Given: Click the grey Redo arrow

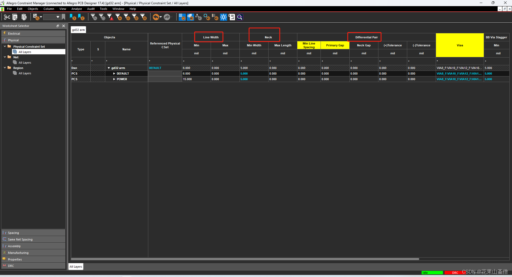Looking at the screenshot, I should pyautogui.click(x=167, y=17).
